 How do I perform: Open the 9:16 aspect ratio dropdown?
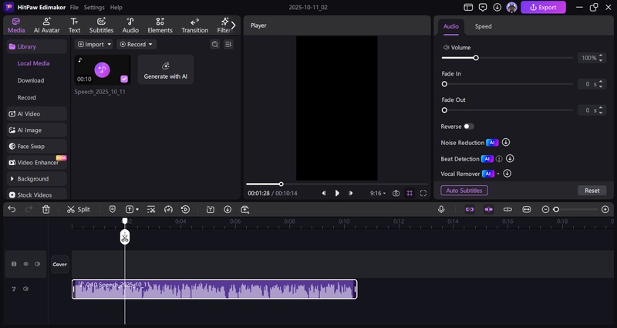click(x=378, y=193)
